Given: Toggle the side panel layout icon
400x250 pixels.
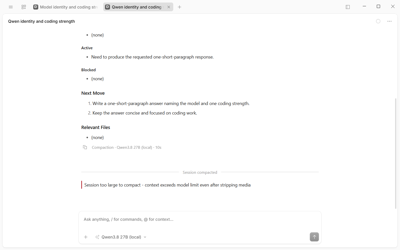Looking at the screenshot, I should pos(348,7).
